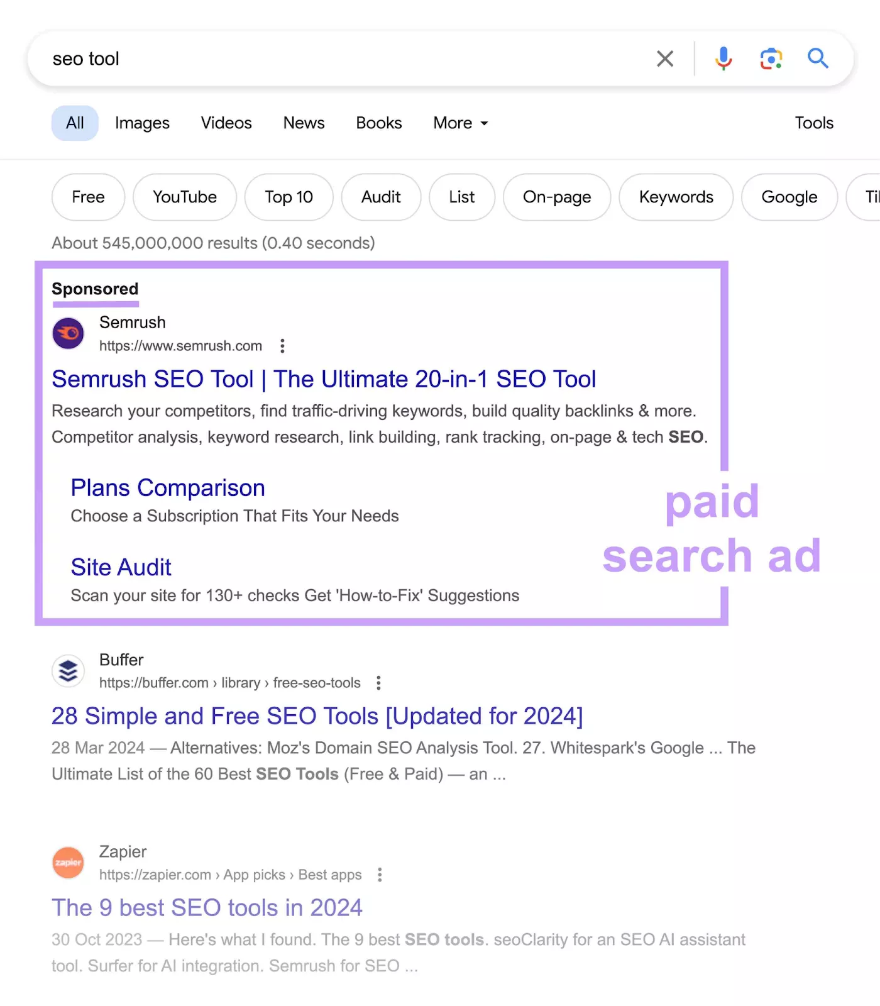Apply the YouTube filter chip
Image resolution: width=880 pixels, height=1006 pixels.
(185, 197)
